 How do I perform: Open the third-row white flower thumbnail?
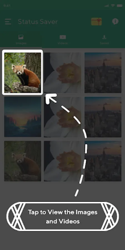[62, 161]
